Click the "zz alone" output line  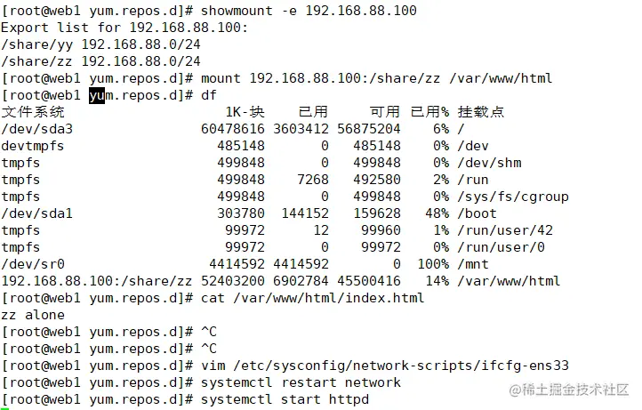[x=33, y=315]
